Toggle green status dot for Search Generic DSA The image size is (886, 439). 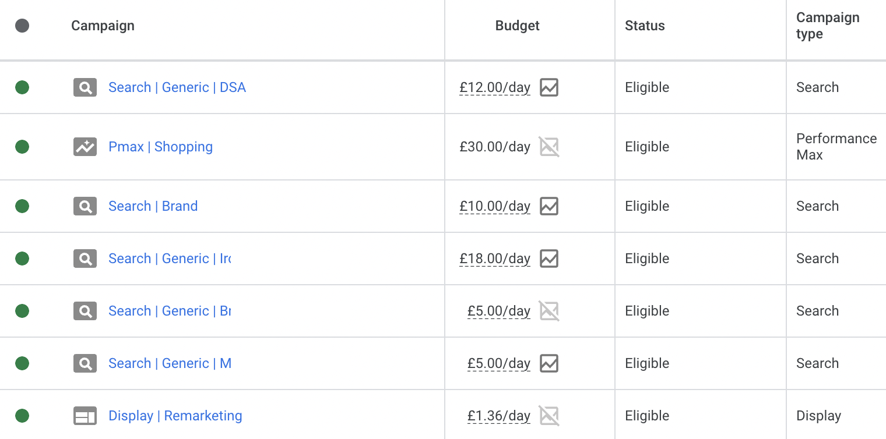[22, 87]
